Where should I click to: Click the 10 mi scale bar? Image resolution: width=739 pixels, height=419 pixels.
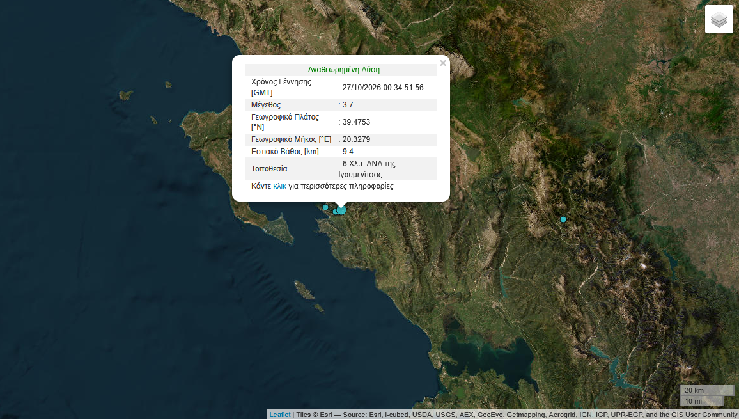pyautogui.click(x=702, y=401)
